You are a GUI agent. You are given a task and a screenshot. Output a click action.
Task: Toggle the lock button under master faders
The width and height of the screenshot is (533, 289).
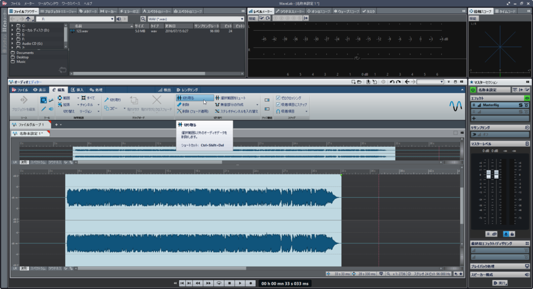pyautogui.click(x=512, y=234)
